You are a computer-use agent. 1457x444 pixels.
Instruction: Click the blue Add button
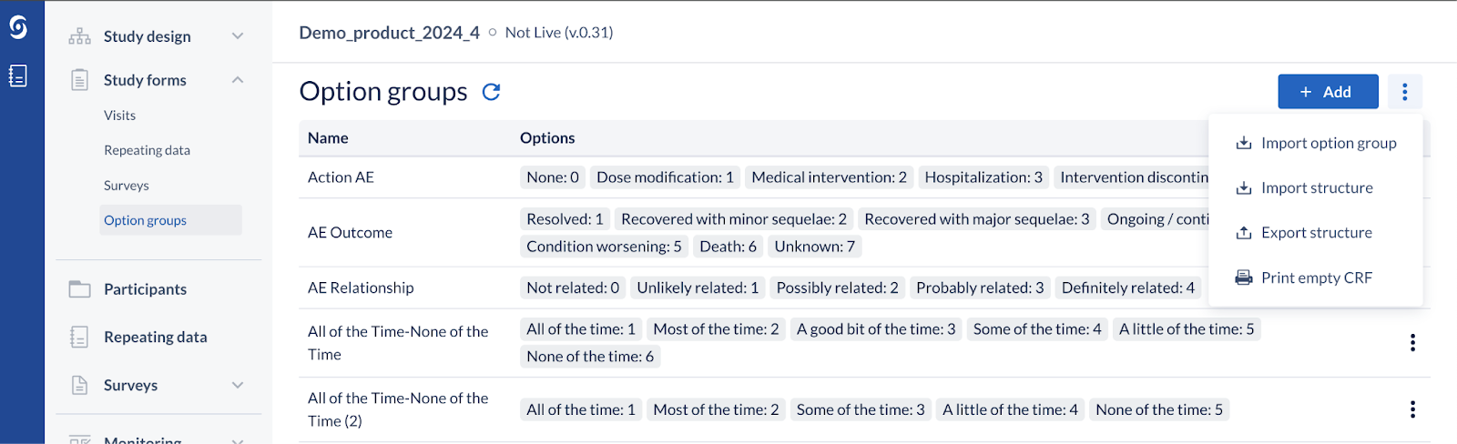[1328, 92]
